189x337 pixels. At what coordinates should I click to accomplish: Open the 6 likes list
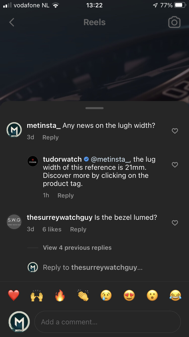click(52, 229)
